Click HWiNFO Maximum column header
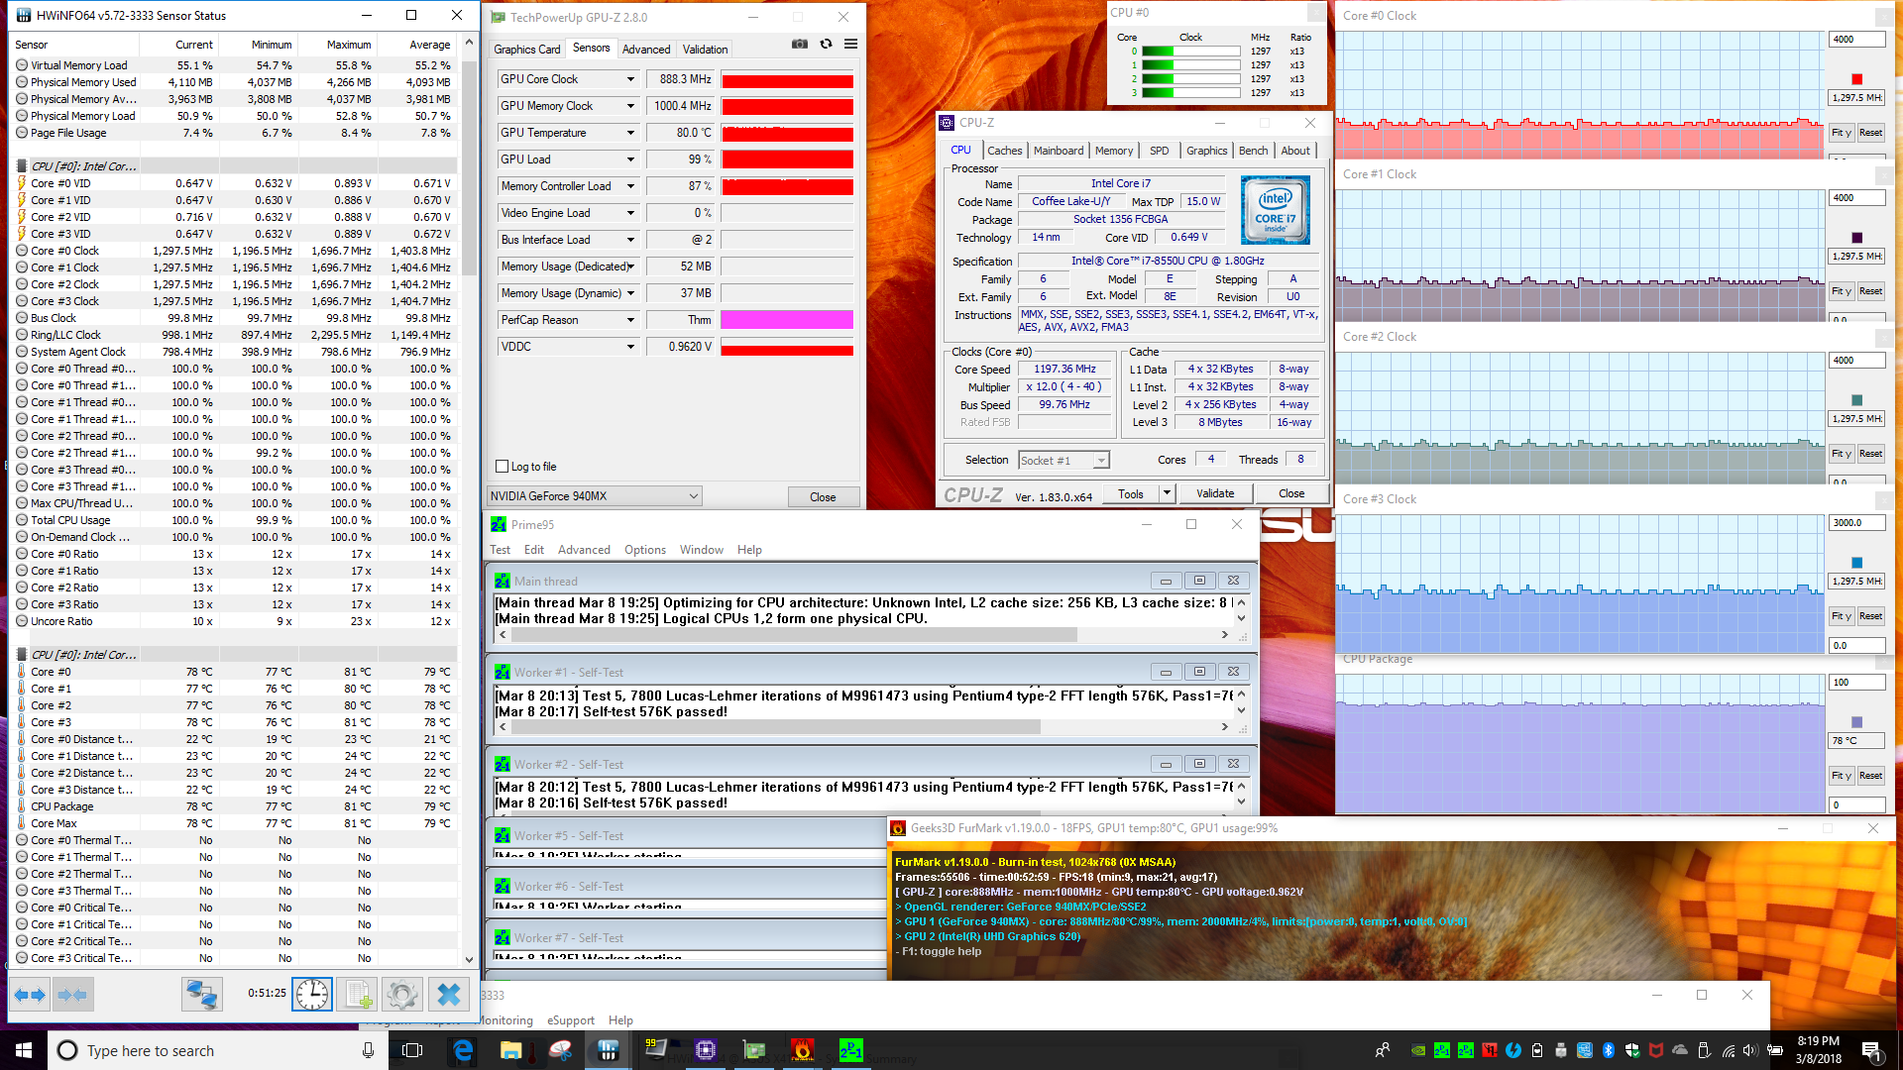 click(x=337, y=45)
